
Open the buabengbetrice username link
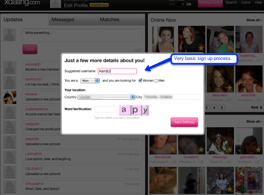click(x=37, y=109)
